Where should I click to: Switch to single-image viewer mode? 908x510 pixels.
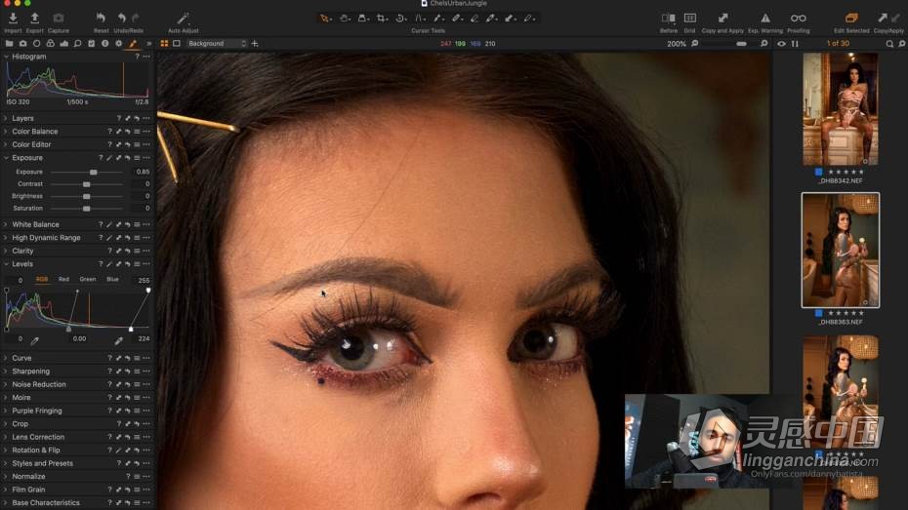(177, 43)
